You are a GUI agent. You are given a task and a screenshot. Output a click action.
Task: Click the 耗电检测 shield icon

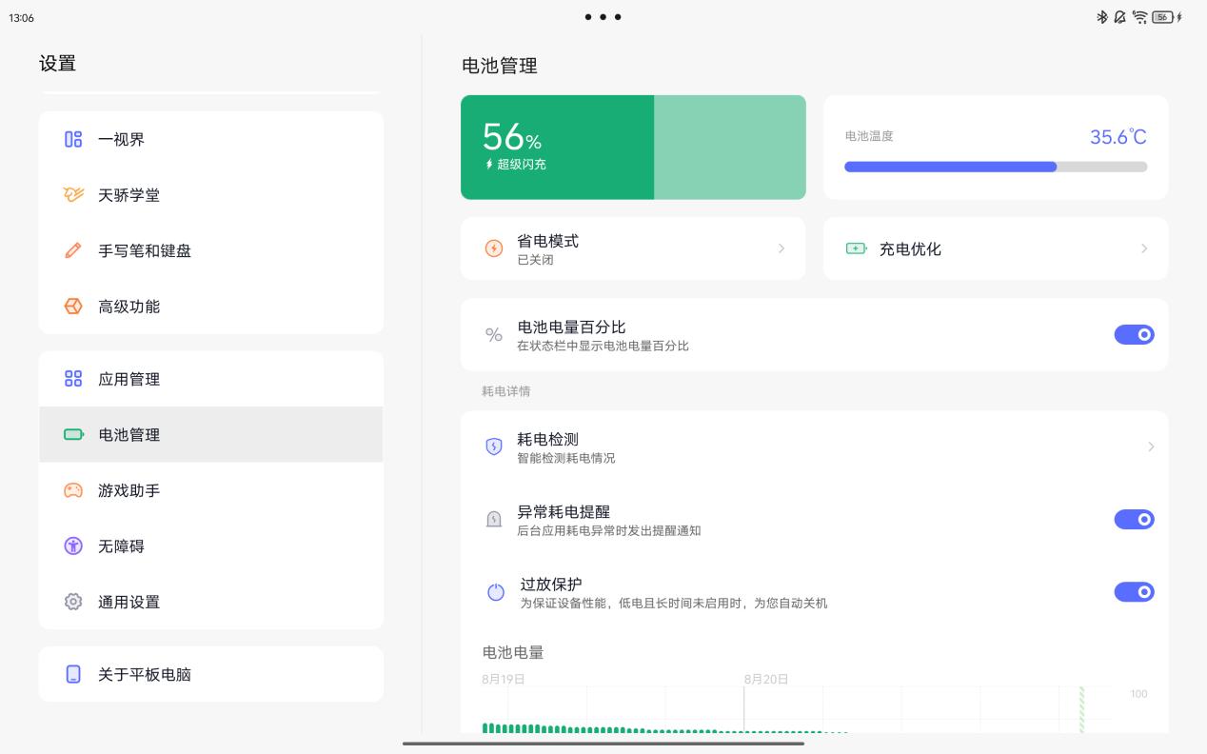pyautogui.click(x=494, y=446)
